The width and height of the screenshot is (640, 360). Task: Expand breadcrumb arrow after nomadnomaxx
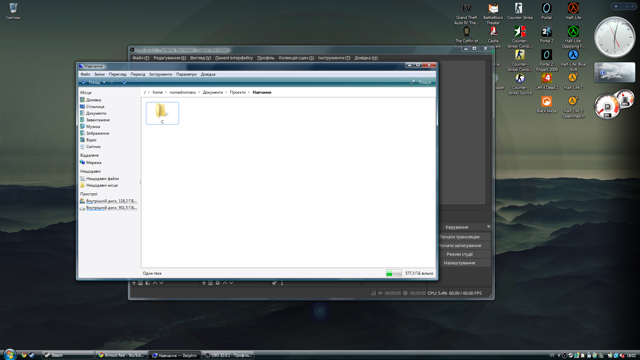[x=199, y=92]
